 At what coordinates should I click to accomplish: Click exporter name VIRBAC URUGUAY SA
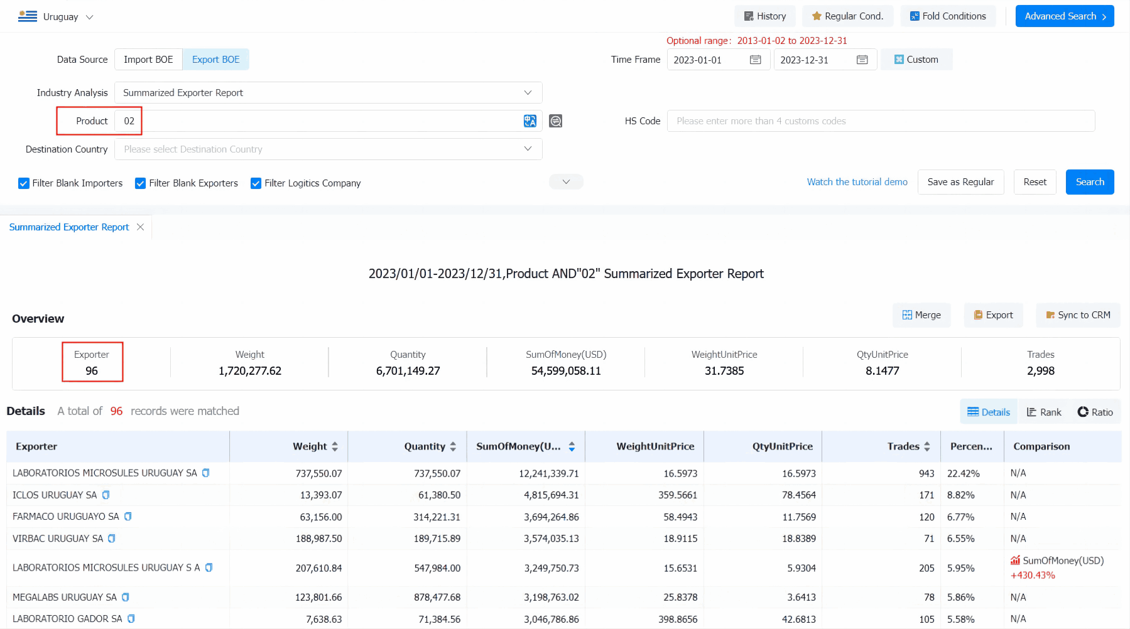58,538
